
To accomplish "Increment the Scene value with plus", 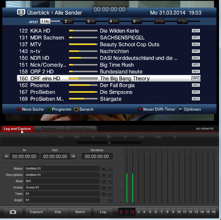I will click(110, 187).
